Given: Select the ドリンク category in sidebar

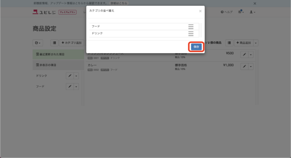Looking at the screenshot, I should click(41, 76).
